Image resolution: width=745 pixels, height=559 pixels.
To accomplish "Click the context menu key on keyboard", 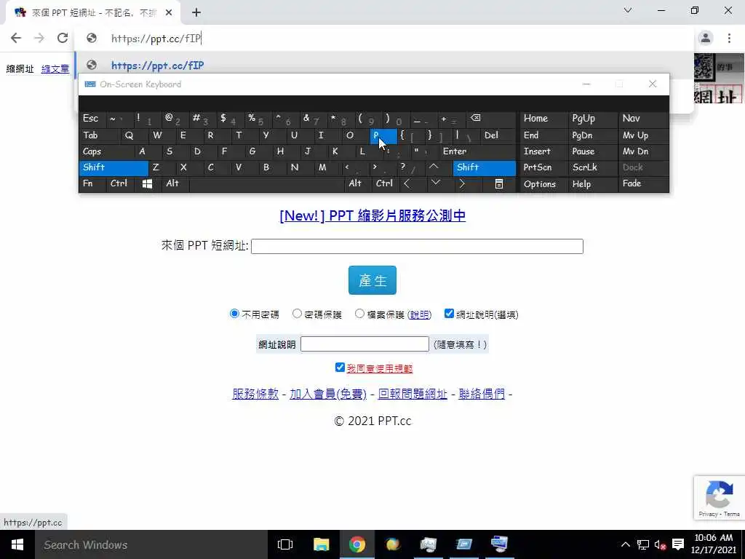I will 499,184.
